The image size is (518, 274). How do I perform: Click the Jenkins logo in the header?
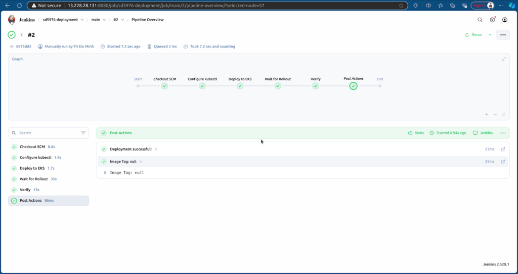tap(12, 20)
